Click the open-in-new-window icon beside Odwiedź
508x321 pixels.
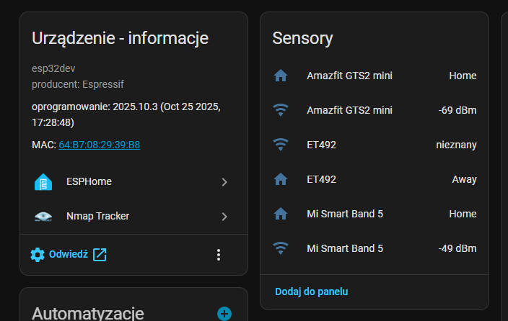pyautogui.click(x=100, y=254)
